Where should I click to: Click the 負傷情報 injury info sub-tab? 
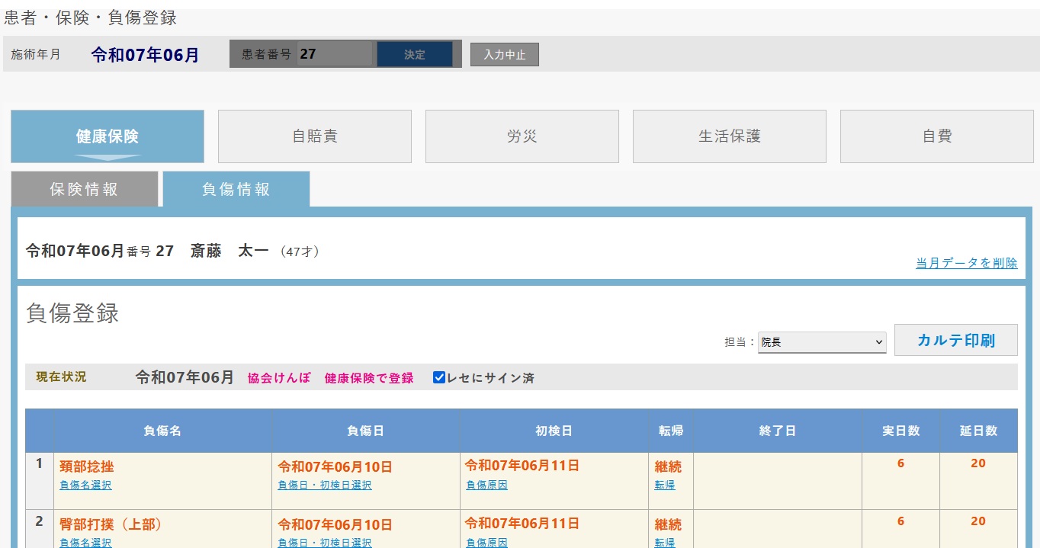click(x=234, y=188)
